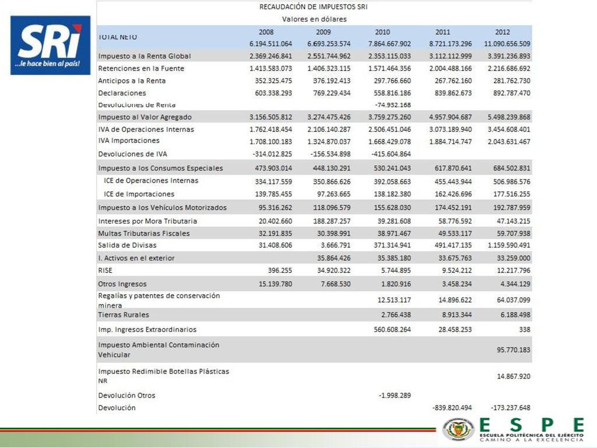This screenshot has width=597, height=448.
Task: Click 'Multas Tributarias Fiscales' label
Action: [143, 233]
